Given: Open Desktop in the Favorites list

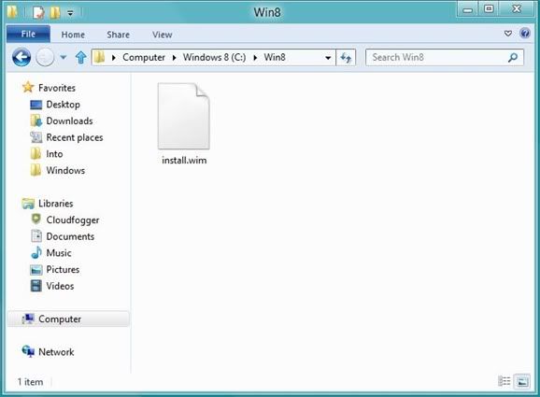Looking at the screenshot, I should (x=63, y=105).
